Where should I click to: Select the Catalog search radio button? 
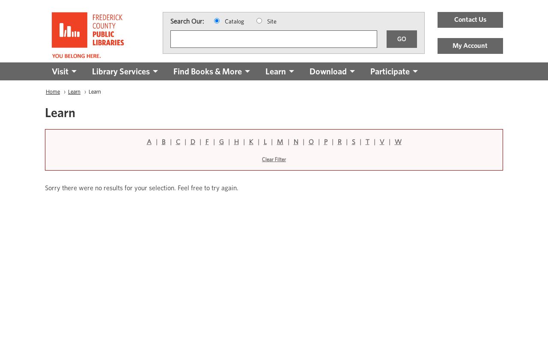click(217, 21)
